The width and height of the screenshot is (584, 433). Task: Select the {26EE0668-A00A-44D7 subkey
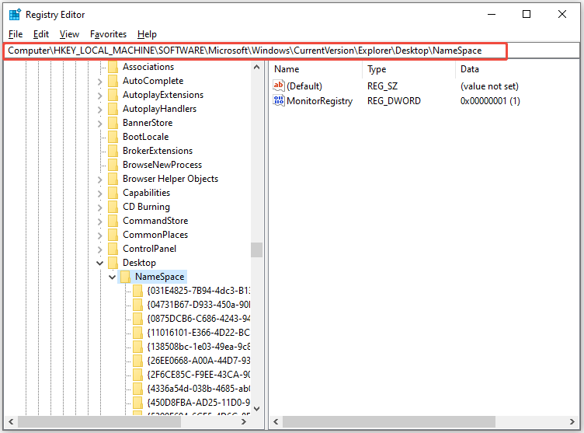point(199,361)
